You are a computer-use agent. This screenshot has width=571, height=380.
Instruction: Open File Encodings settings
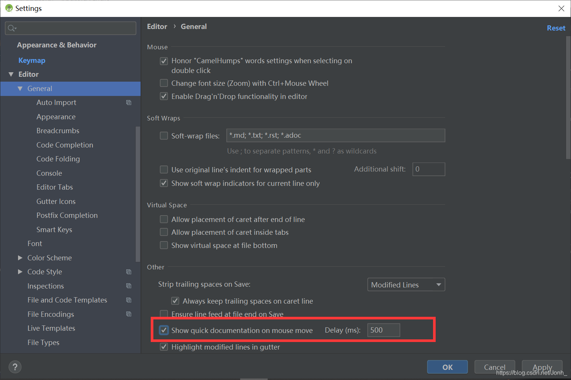tap(51, 315)
